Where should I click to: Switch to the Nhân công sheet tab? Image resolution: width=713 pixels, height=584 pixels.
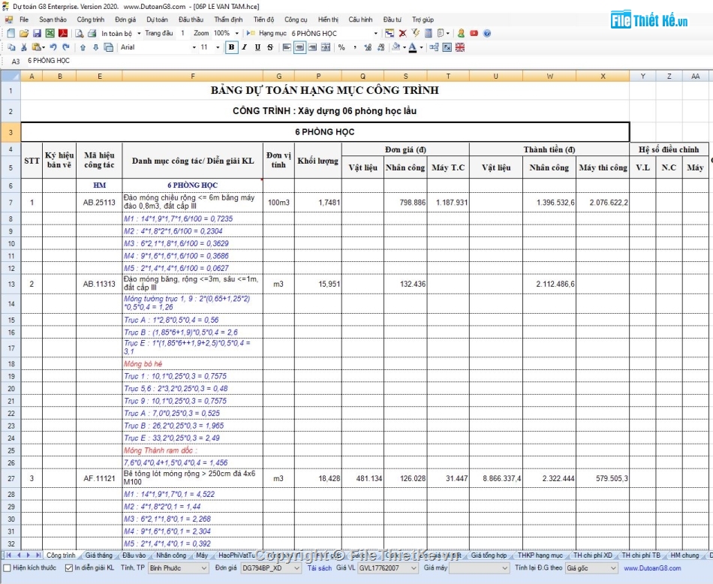pyautogui.click(x=171, y=555)
